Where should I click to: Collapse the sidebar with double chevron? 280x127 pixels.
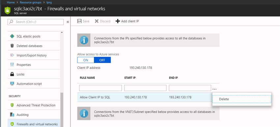tap(68, 22)
